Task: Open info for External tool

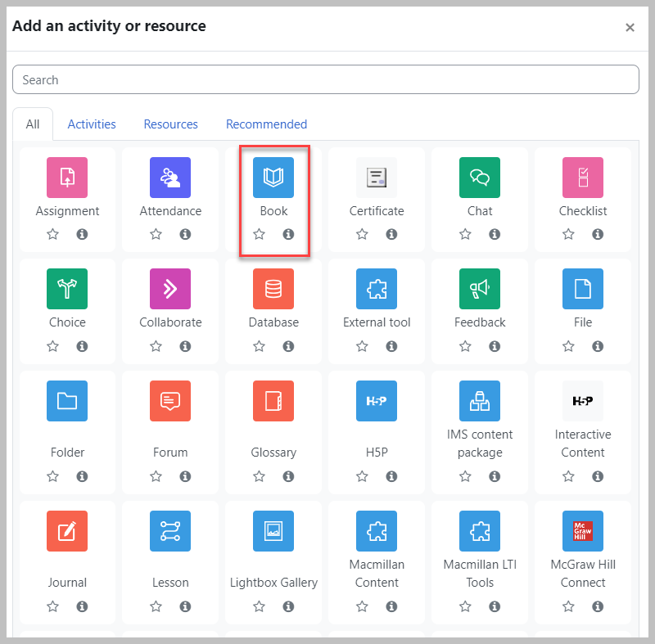Action: 391,346
